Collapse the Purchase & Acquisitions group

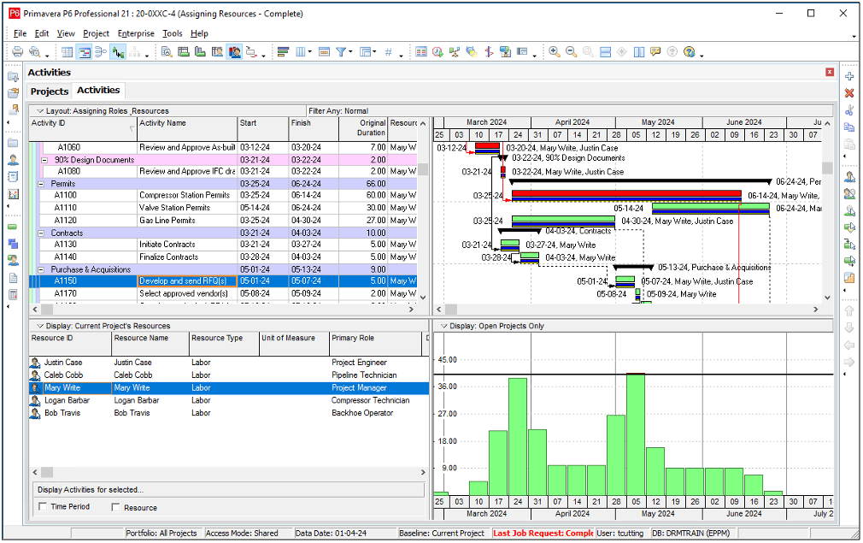pos(41,270)
